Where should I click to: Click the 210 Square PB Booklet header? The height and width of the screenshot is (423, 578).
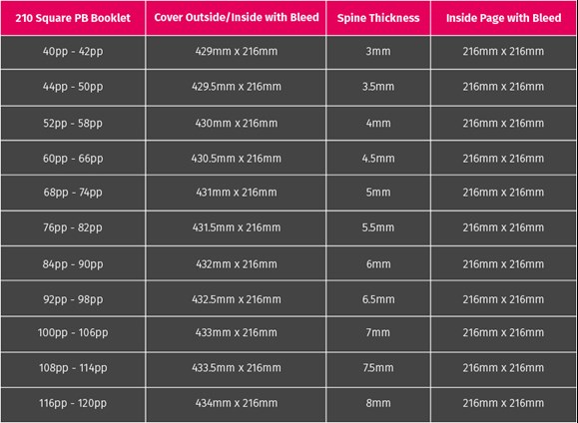click(x=73, y=18)
